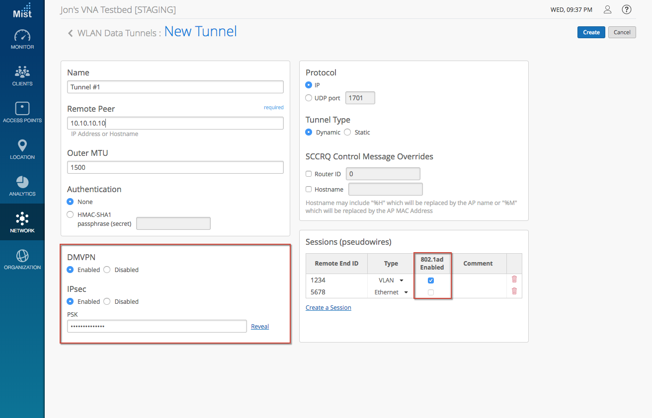
Task: Select HMAC-SHA1 authentication option
Action: pos(70,214)
